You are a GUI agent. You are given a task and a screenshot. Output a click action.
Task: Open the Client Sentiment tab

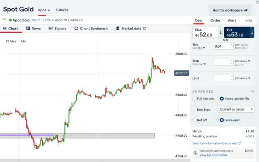(x=91, y=29)
